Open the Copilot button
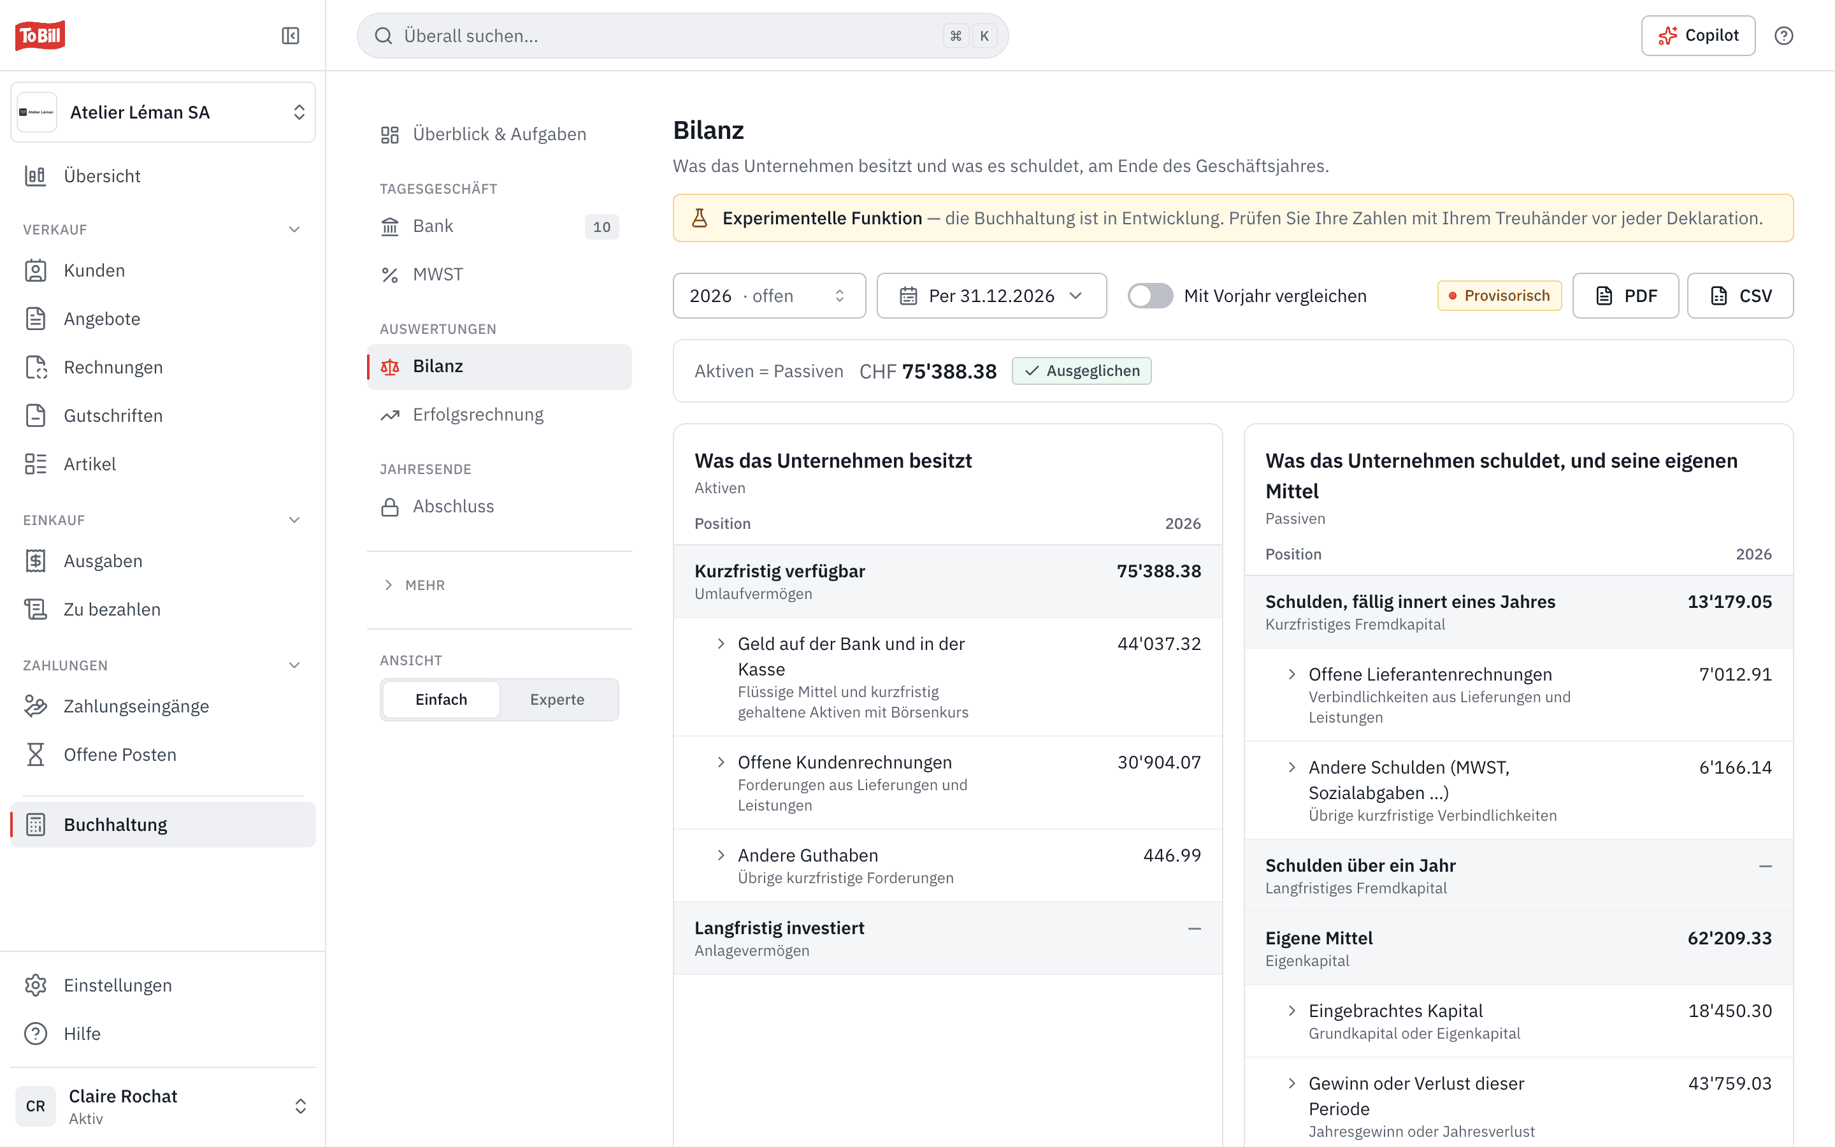Image resolution: width=1835 pixels, height=1147 pixels. click(x=1698, y=36)
